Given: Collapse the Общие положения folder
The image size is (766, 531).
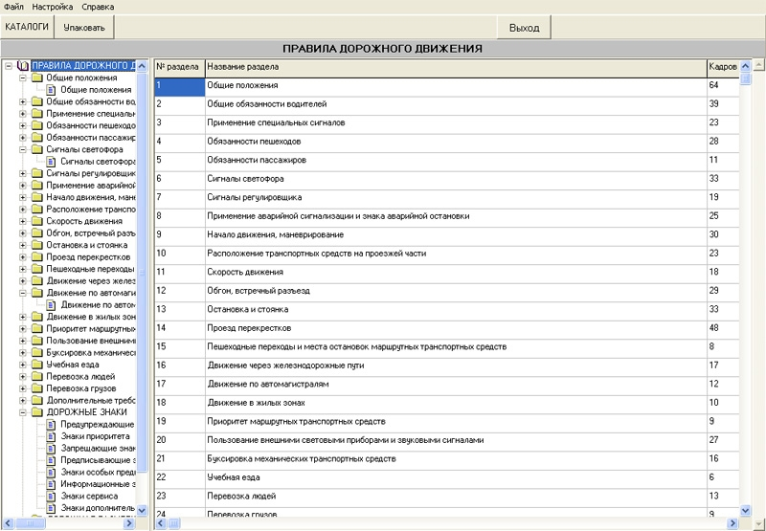Looking at the screenshot, I should pos(22,77).
